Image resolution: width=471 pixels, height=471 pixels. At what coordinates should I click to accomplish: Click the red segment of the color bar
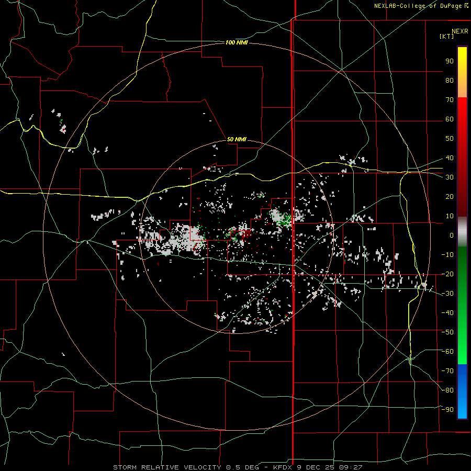462,156
